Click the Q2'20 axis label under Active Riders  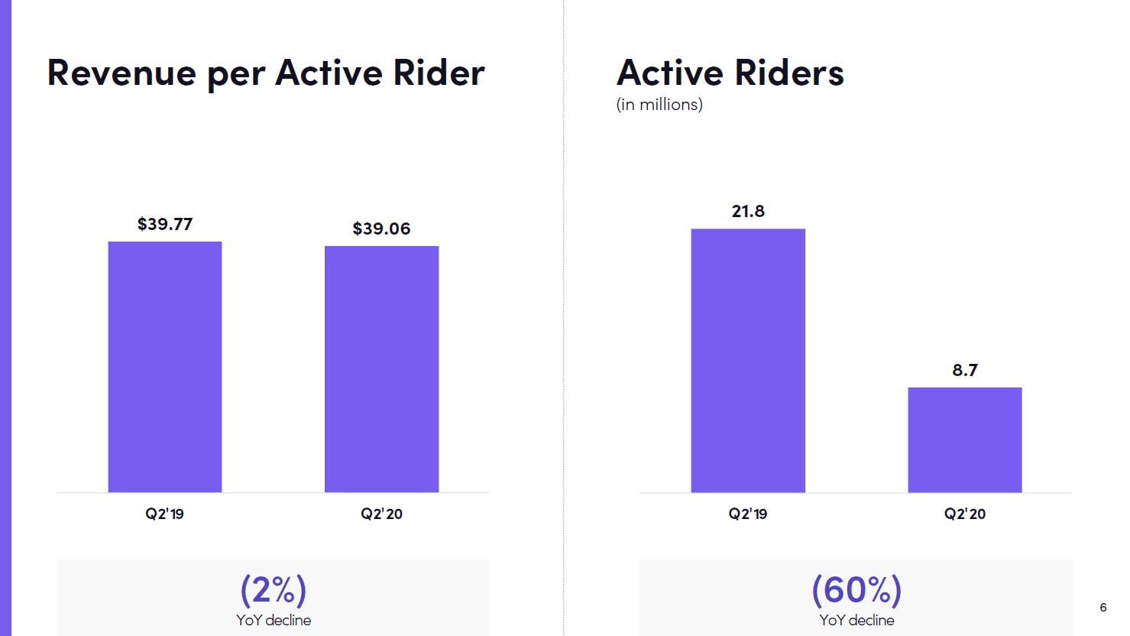(x=964, y=514)
